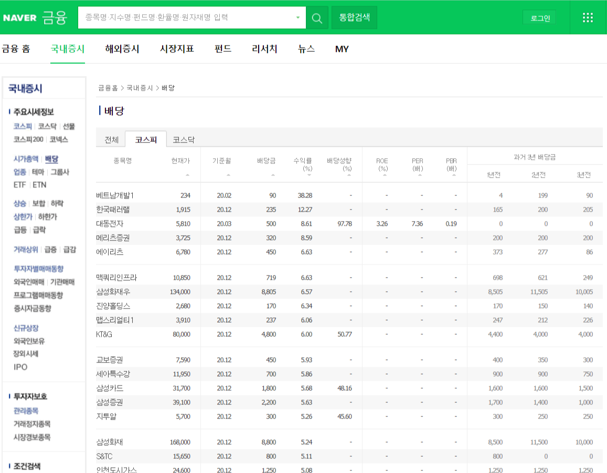607x473 pixels.
Task: Open the 펀드 menu
Action: click(223, 49)
